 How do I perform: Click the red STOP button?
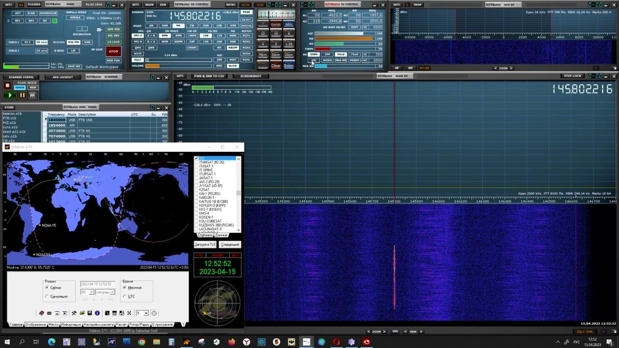point(113,51)
